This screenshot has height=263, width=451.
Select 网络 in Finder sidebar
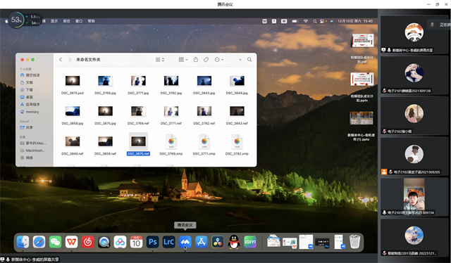click(x=29, y=158)
